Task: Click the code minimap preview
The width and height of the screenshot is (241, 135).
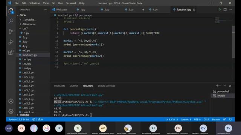Action: 217,20
